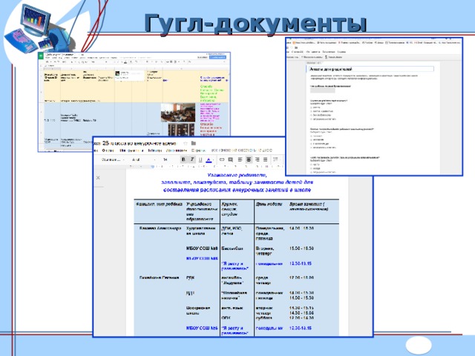Close the side panel with the X
The height and width of the screenshot is (356, 475).
(98, 178)
